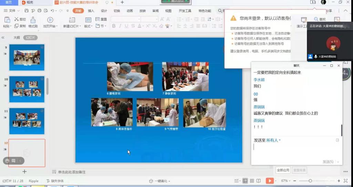Toggle normal view in status bar
The width and height of the screenshot is (353, 187).
(245, 181)
